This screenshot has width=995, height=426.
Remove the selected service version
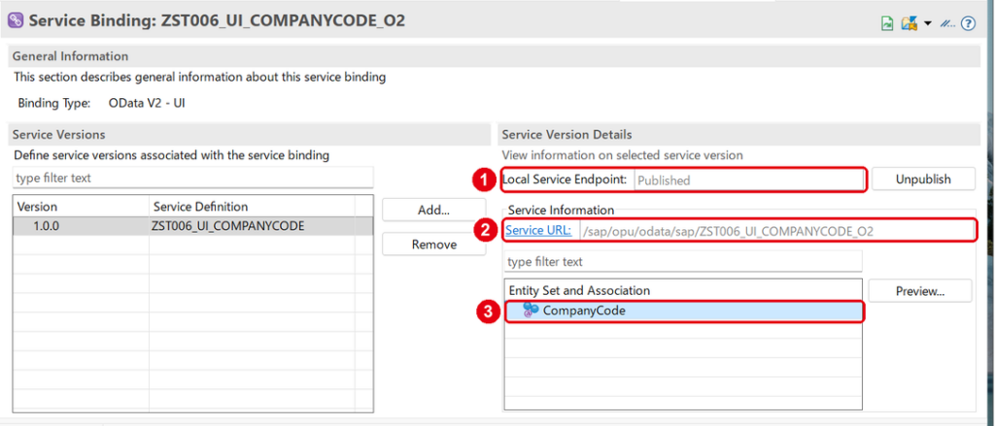pos(434,245)
